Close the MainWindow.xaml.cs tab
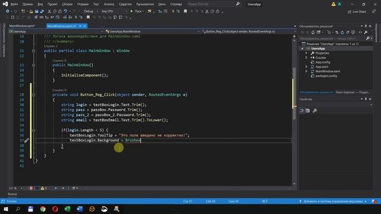 [x=85, y=26]
